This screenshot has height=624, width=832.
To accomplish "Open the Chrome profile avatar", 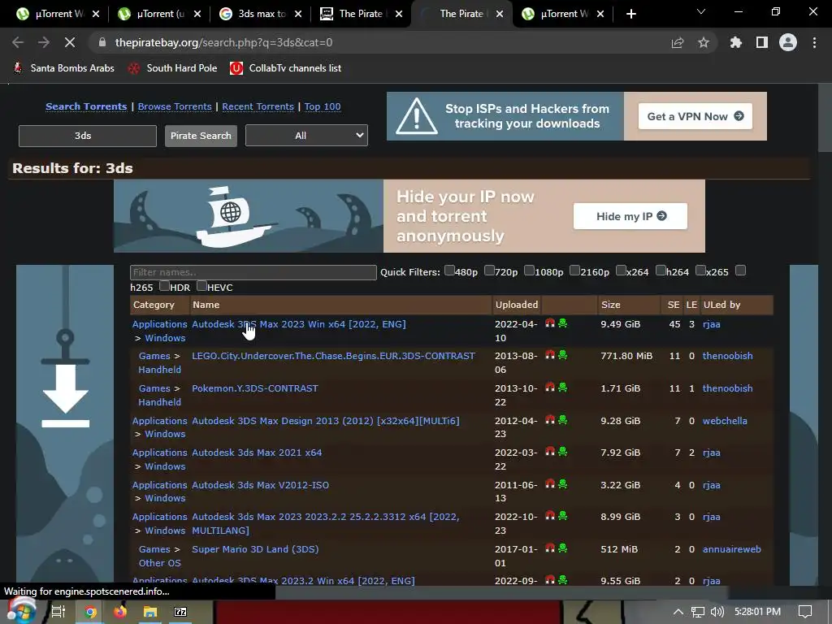I will click(788, 42).
